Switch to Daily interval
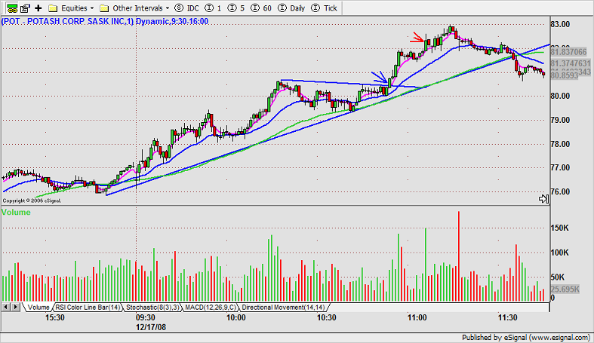The height and width of the screenshot is (343, 594). pos(291,8)
